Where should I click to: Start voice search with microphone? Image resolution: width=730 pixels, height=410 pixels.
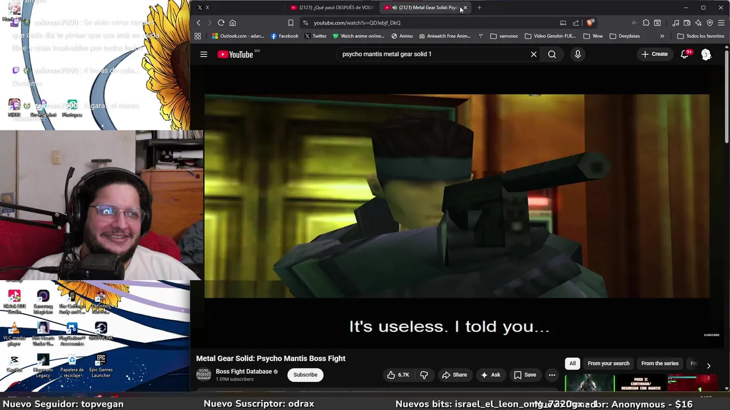pyautogui.click(x=578, y=54)
